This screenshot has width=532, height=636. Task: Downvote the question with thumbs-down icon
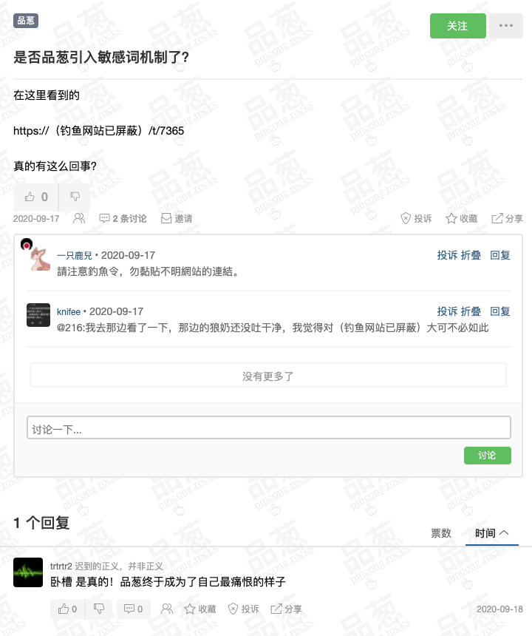tap(75, 197)
